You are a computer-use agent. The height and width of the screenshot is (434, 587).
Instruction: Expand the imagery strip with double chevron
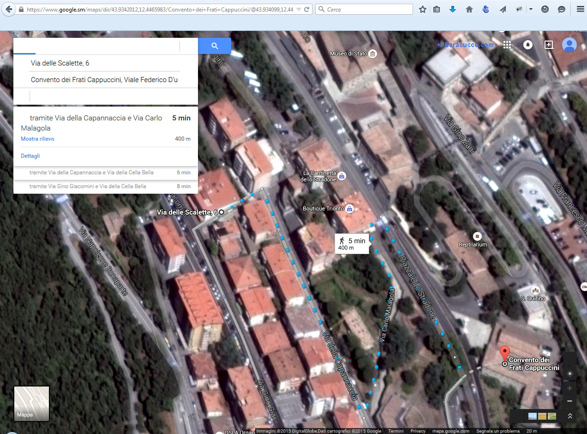coord(570,416)
